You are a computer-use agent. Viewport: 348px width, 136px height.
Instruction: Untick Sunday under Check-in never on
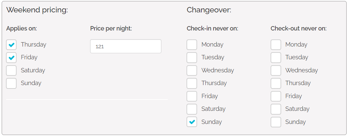point(192,122)
